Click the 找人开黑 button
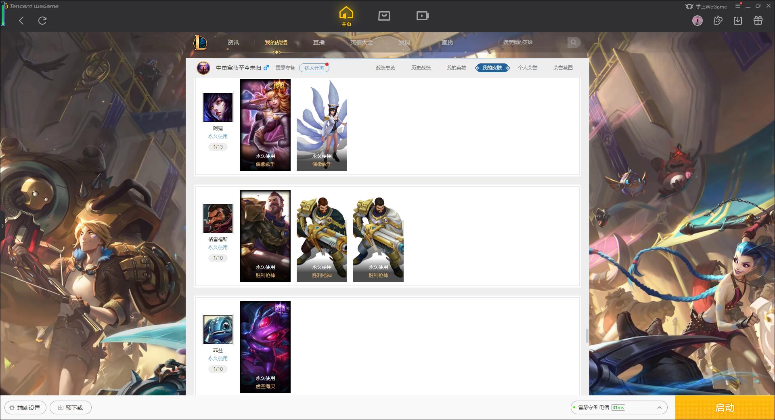 point(314,68)
